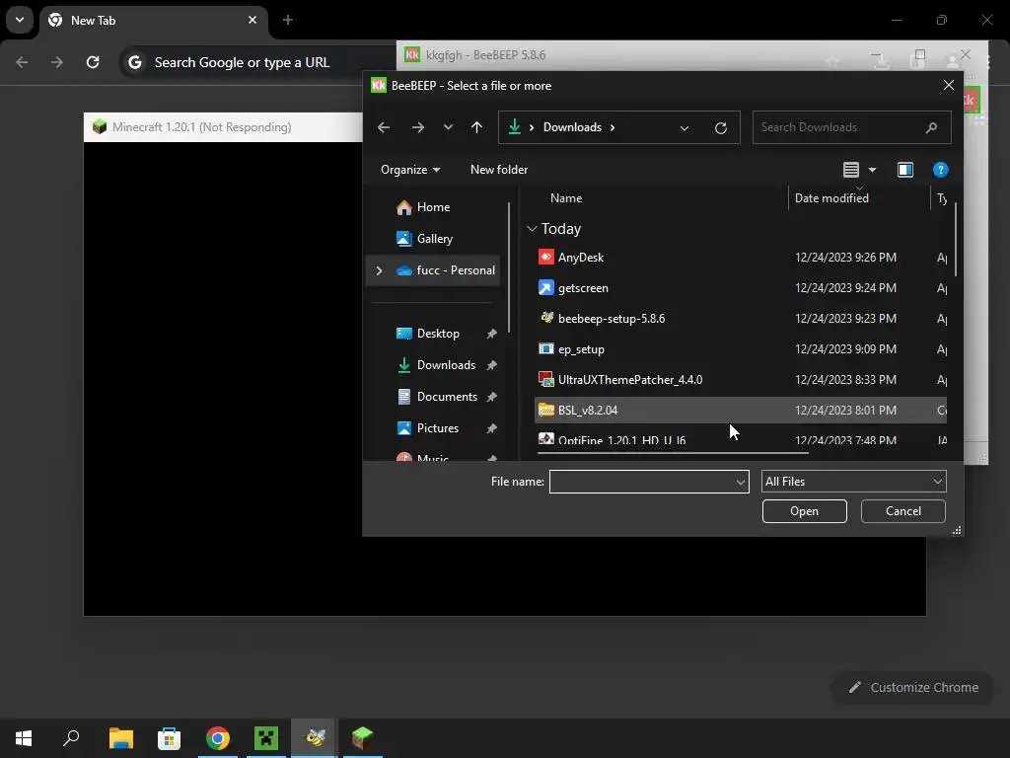Expand the File name dropdown arrow
The width and height of the screenshot is (1010, 758).
pyautogui.click(x=741, y=482)
